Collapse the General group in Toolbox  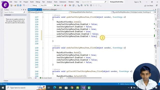(x=5, y=15)
